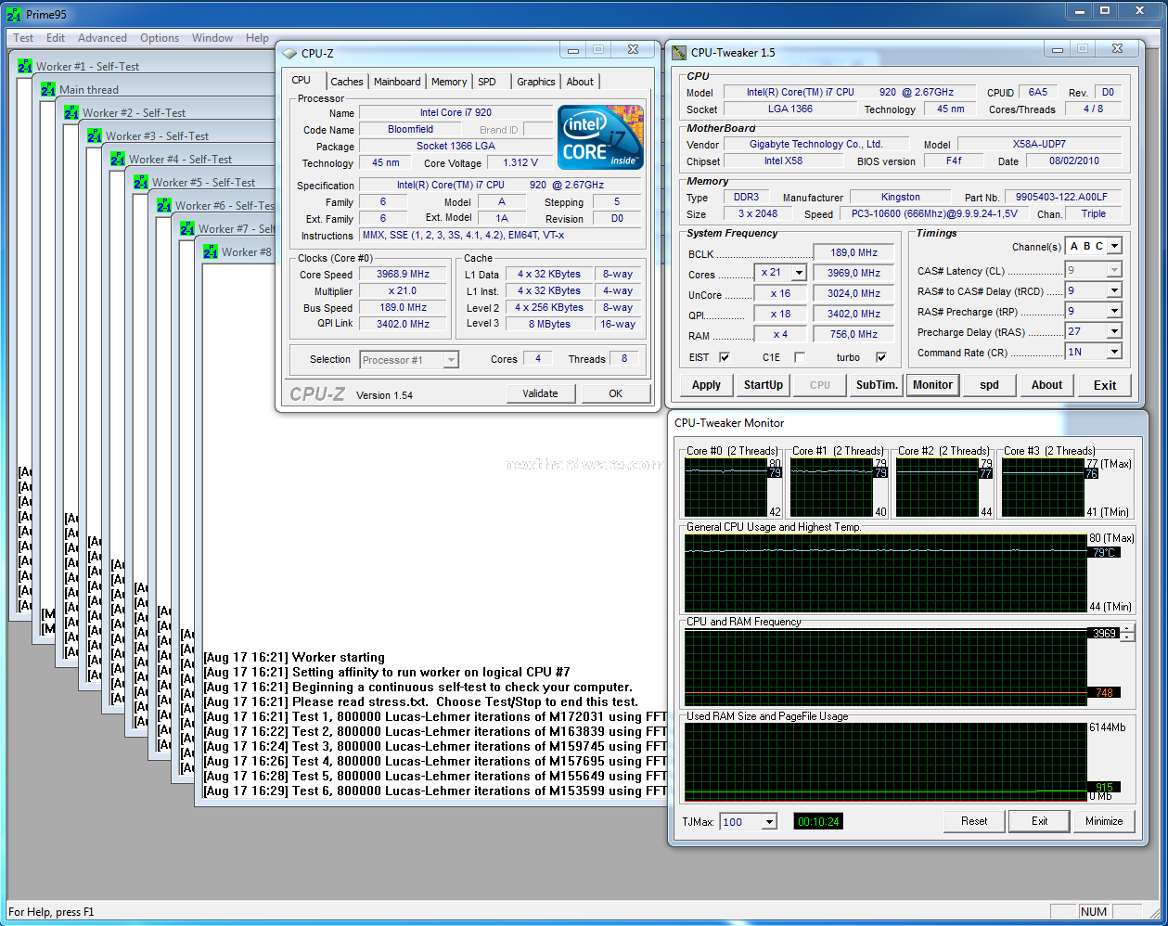
Task: Switch to the Graphics tab in CPU-Z
Action: 536,82
